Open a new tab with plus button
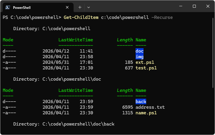Viewport: 215px width, 135px height. tap(80, 7)
